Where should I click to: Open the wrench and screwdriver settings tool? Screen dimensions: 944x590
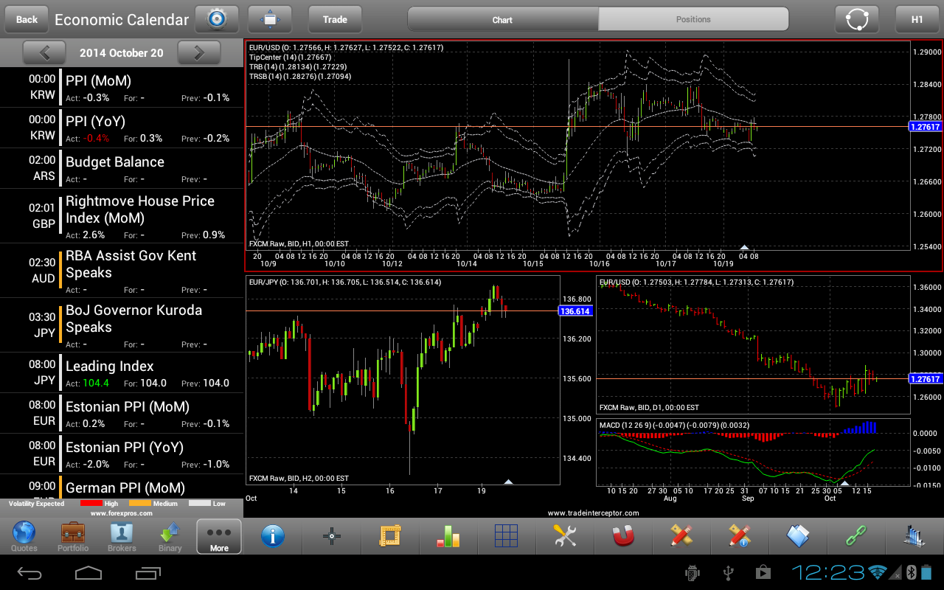click(565, 536)
